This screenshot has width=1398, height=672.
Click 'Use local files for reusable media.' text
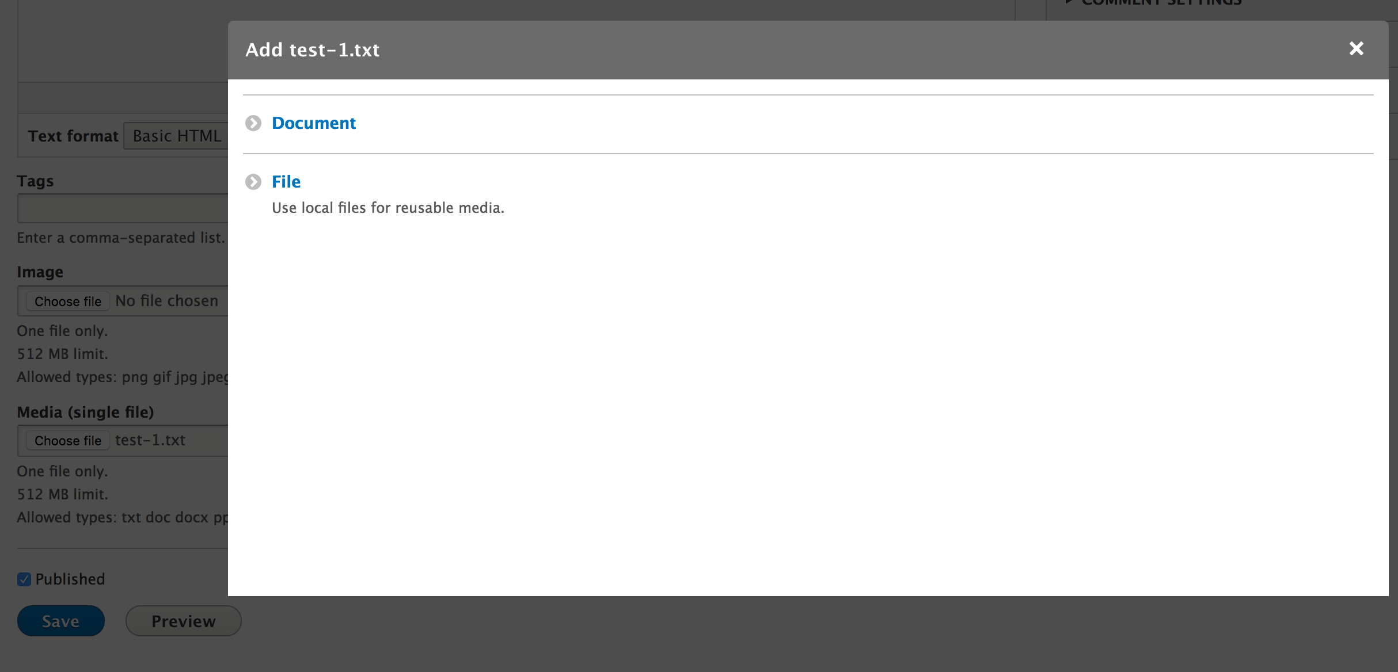pyautogui.click(x=388, y=208)
